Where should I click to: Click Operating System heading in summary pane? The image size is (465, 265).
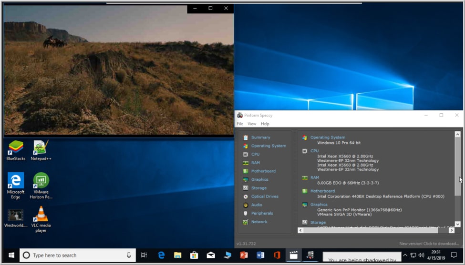328,137
